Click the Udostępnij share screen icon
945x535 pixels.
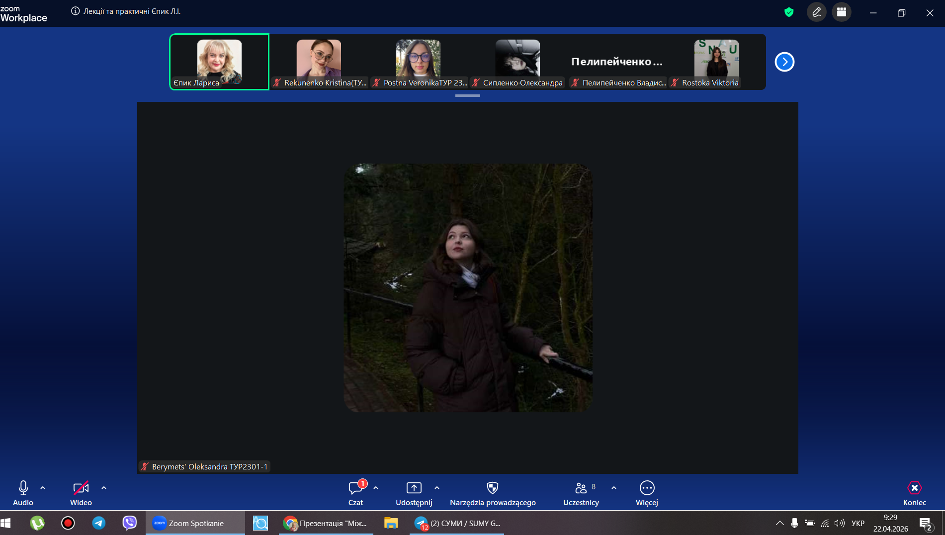tap(414, 489)
